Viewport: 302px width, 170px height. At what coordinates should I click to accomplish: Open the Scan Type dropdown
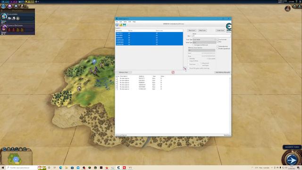204,40
